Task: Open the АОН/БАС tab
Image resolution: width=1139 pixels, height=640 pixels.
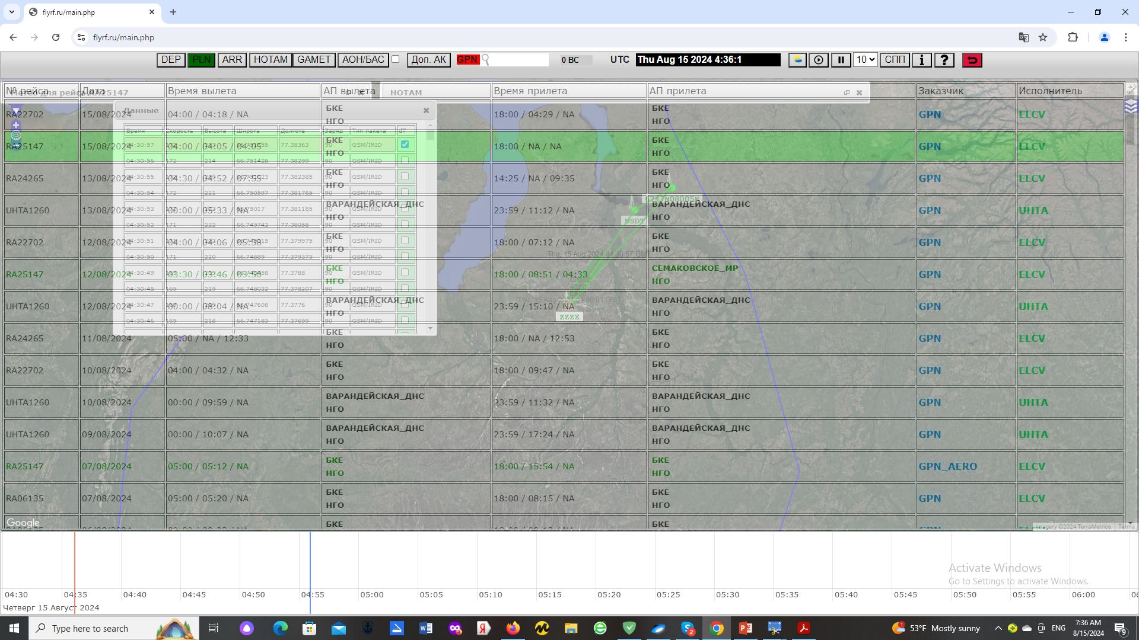Action: pos(363,60)
